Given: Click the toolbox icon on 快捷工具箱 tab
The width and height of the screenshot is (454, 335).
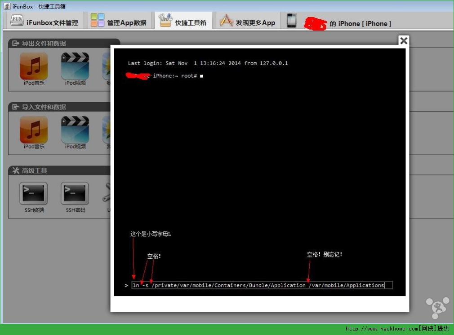Looking at the screenshot, I should [165, 20].
